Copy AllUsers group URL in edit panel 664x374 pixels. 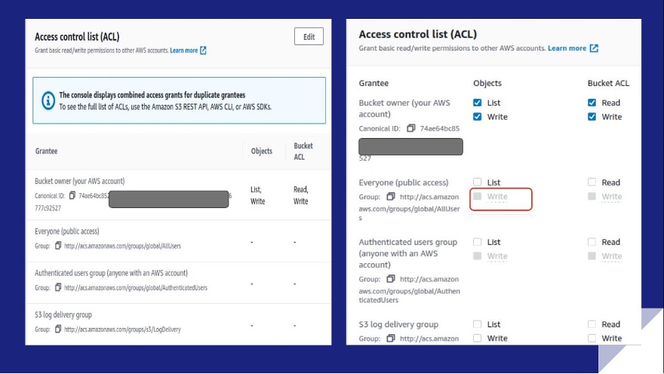[x=391, y=197]
